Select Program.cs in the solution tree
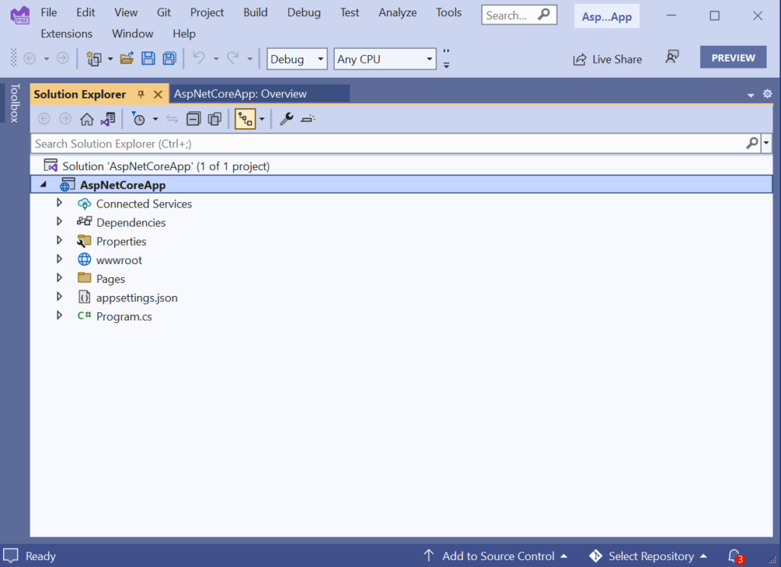781x567 pixels. pos(124,316)
